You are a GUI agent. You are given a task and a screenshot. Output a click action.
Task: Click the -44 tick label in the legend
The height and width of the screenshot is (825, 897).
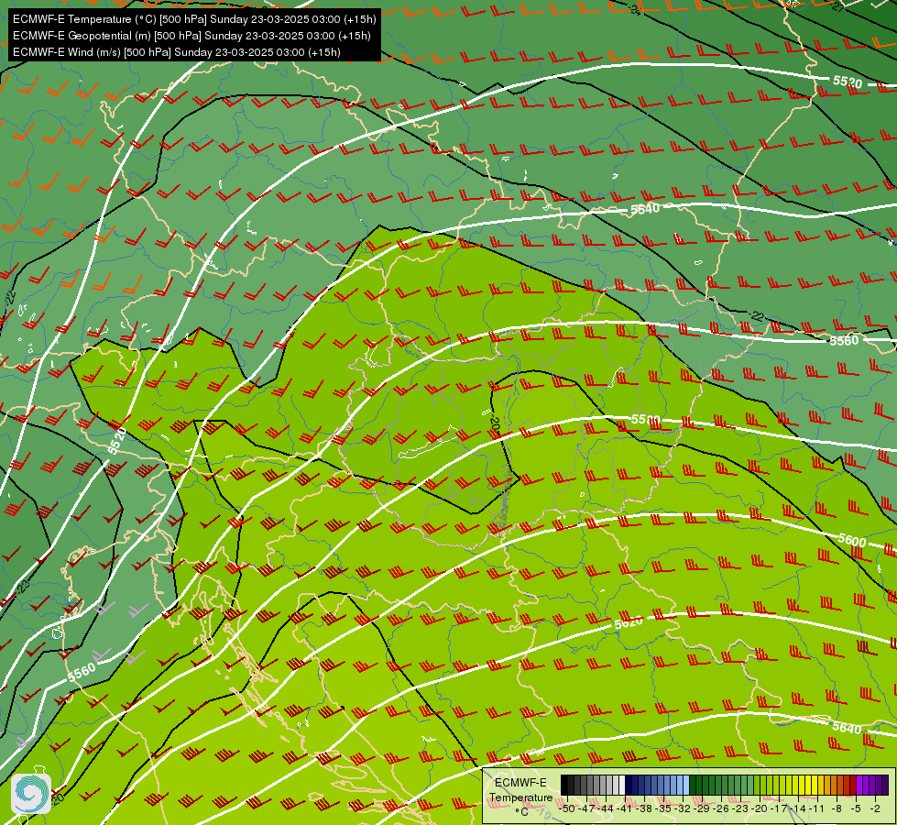606,808
